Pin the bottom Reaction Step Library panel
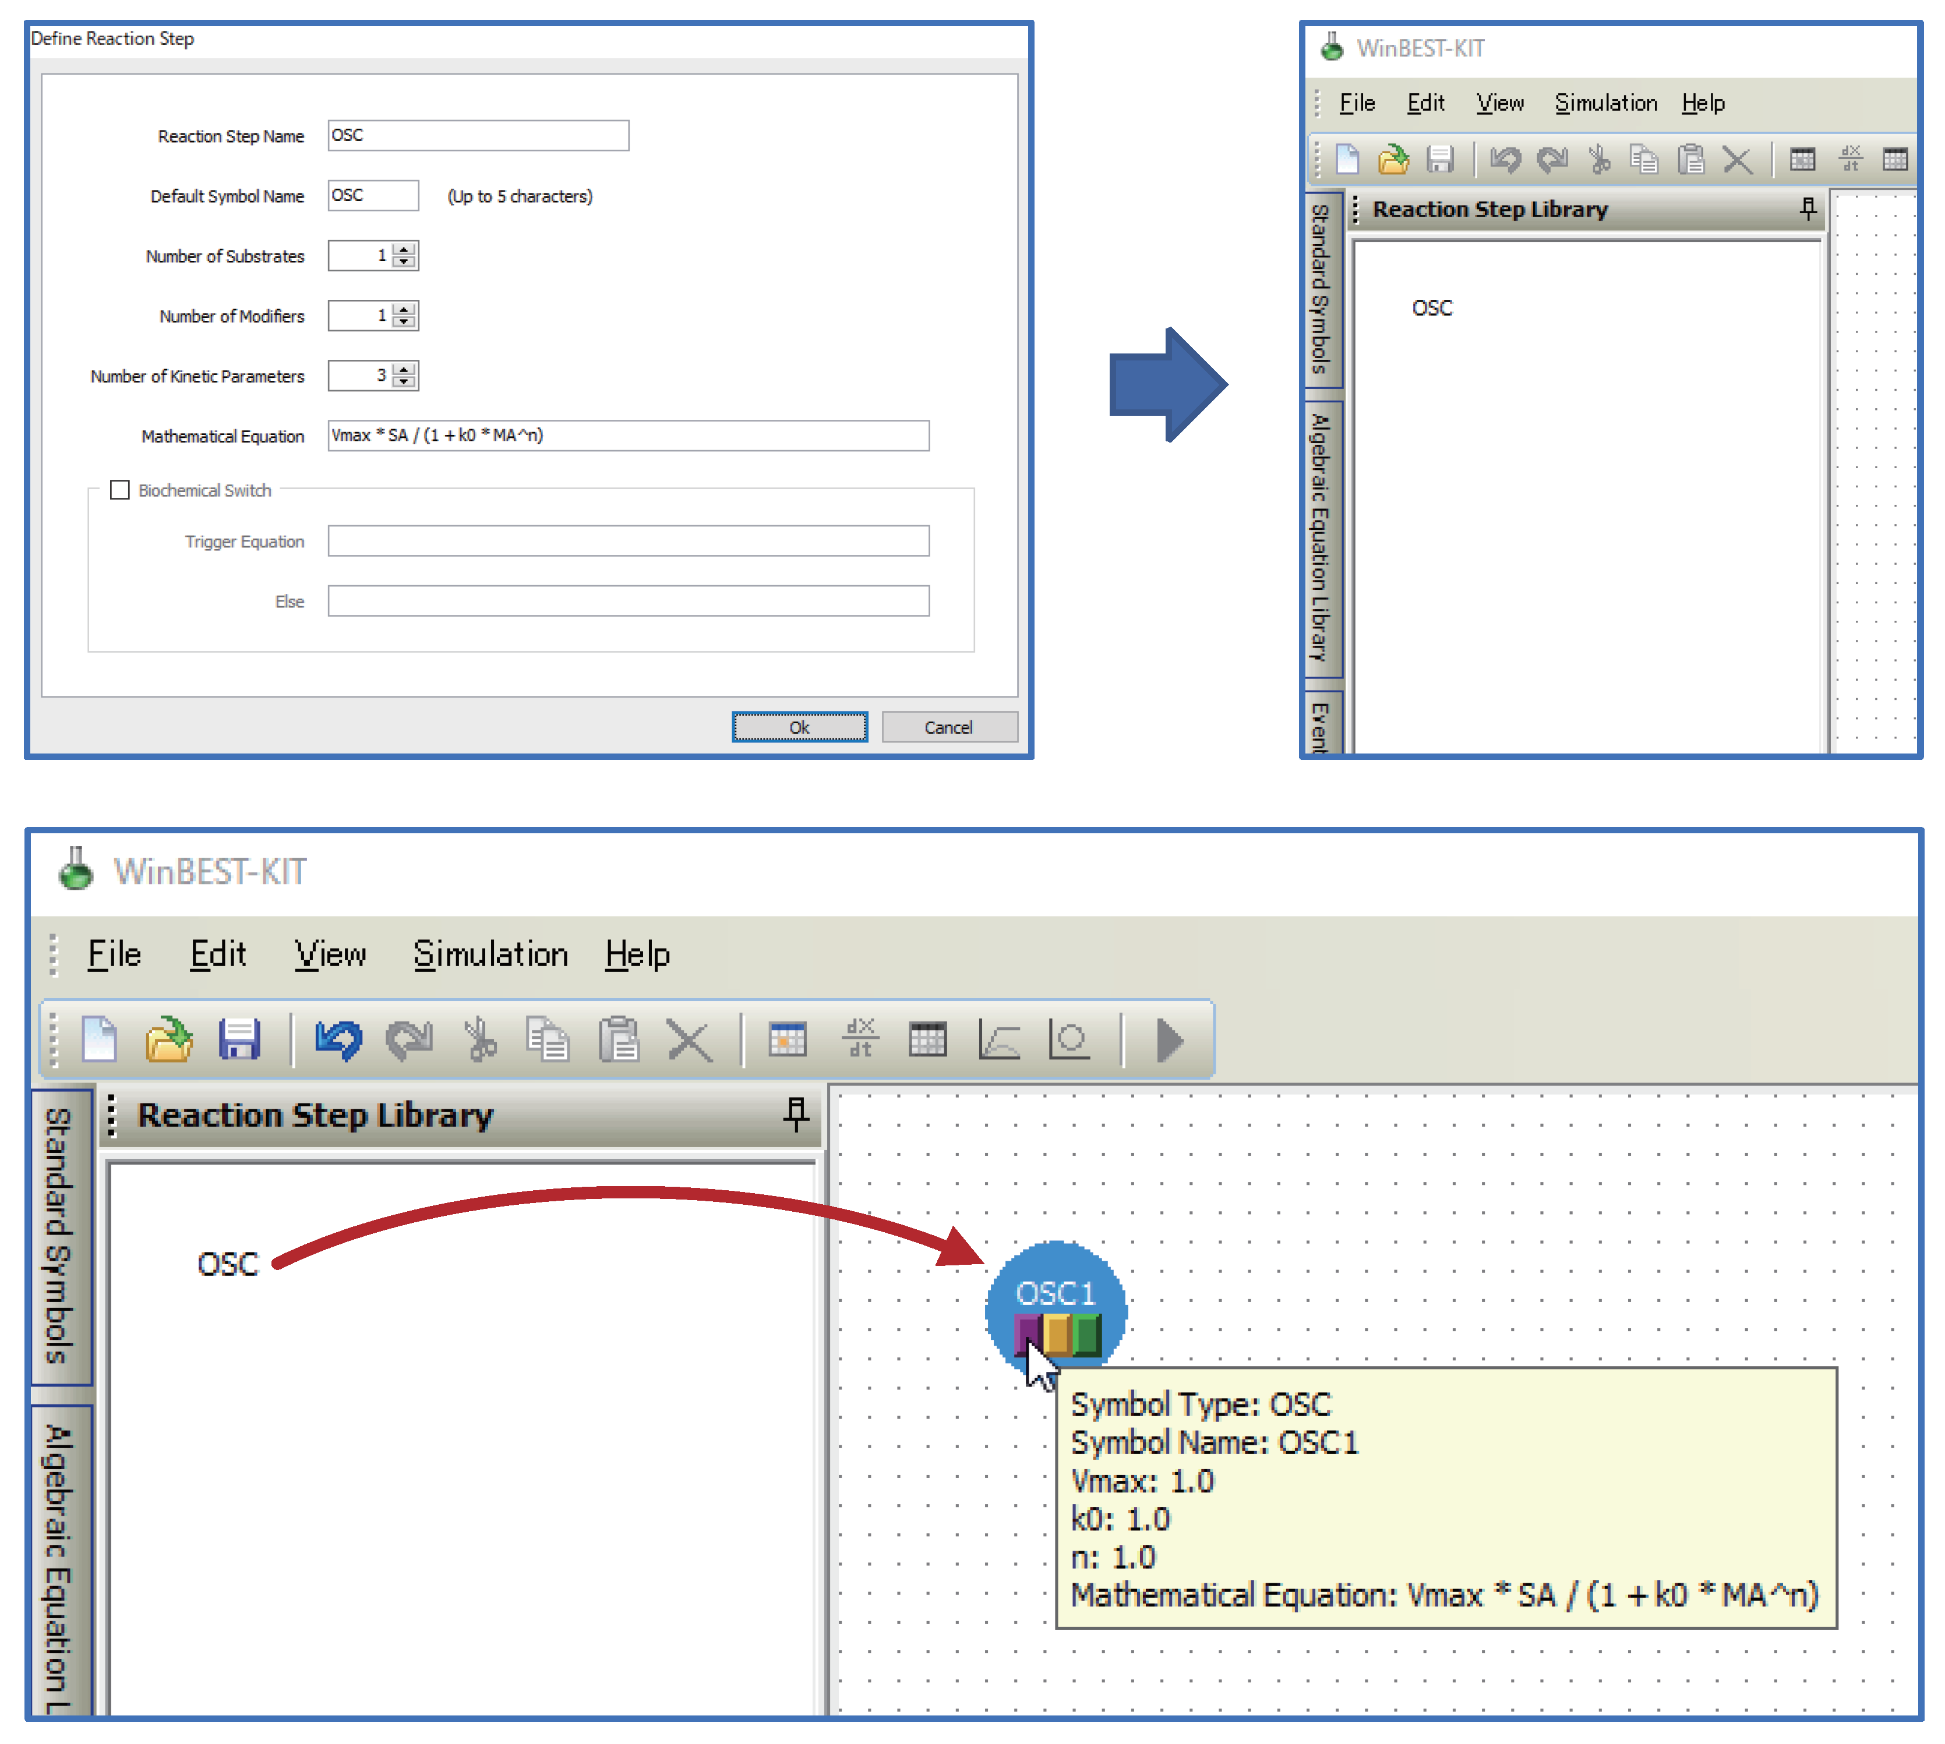Viewport: 1945px width, 1744px height. [796, 1113]
